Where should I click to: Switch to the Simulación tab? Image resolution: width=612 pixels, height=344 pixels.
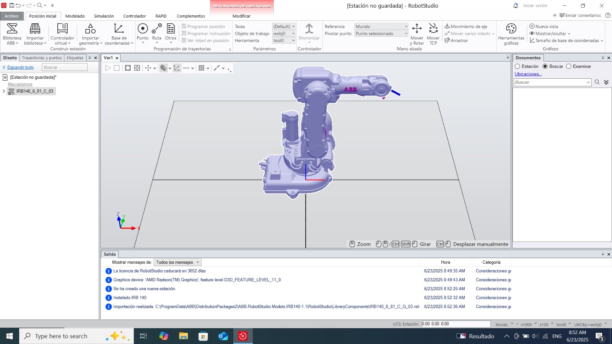click(x=104, y=16)
